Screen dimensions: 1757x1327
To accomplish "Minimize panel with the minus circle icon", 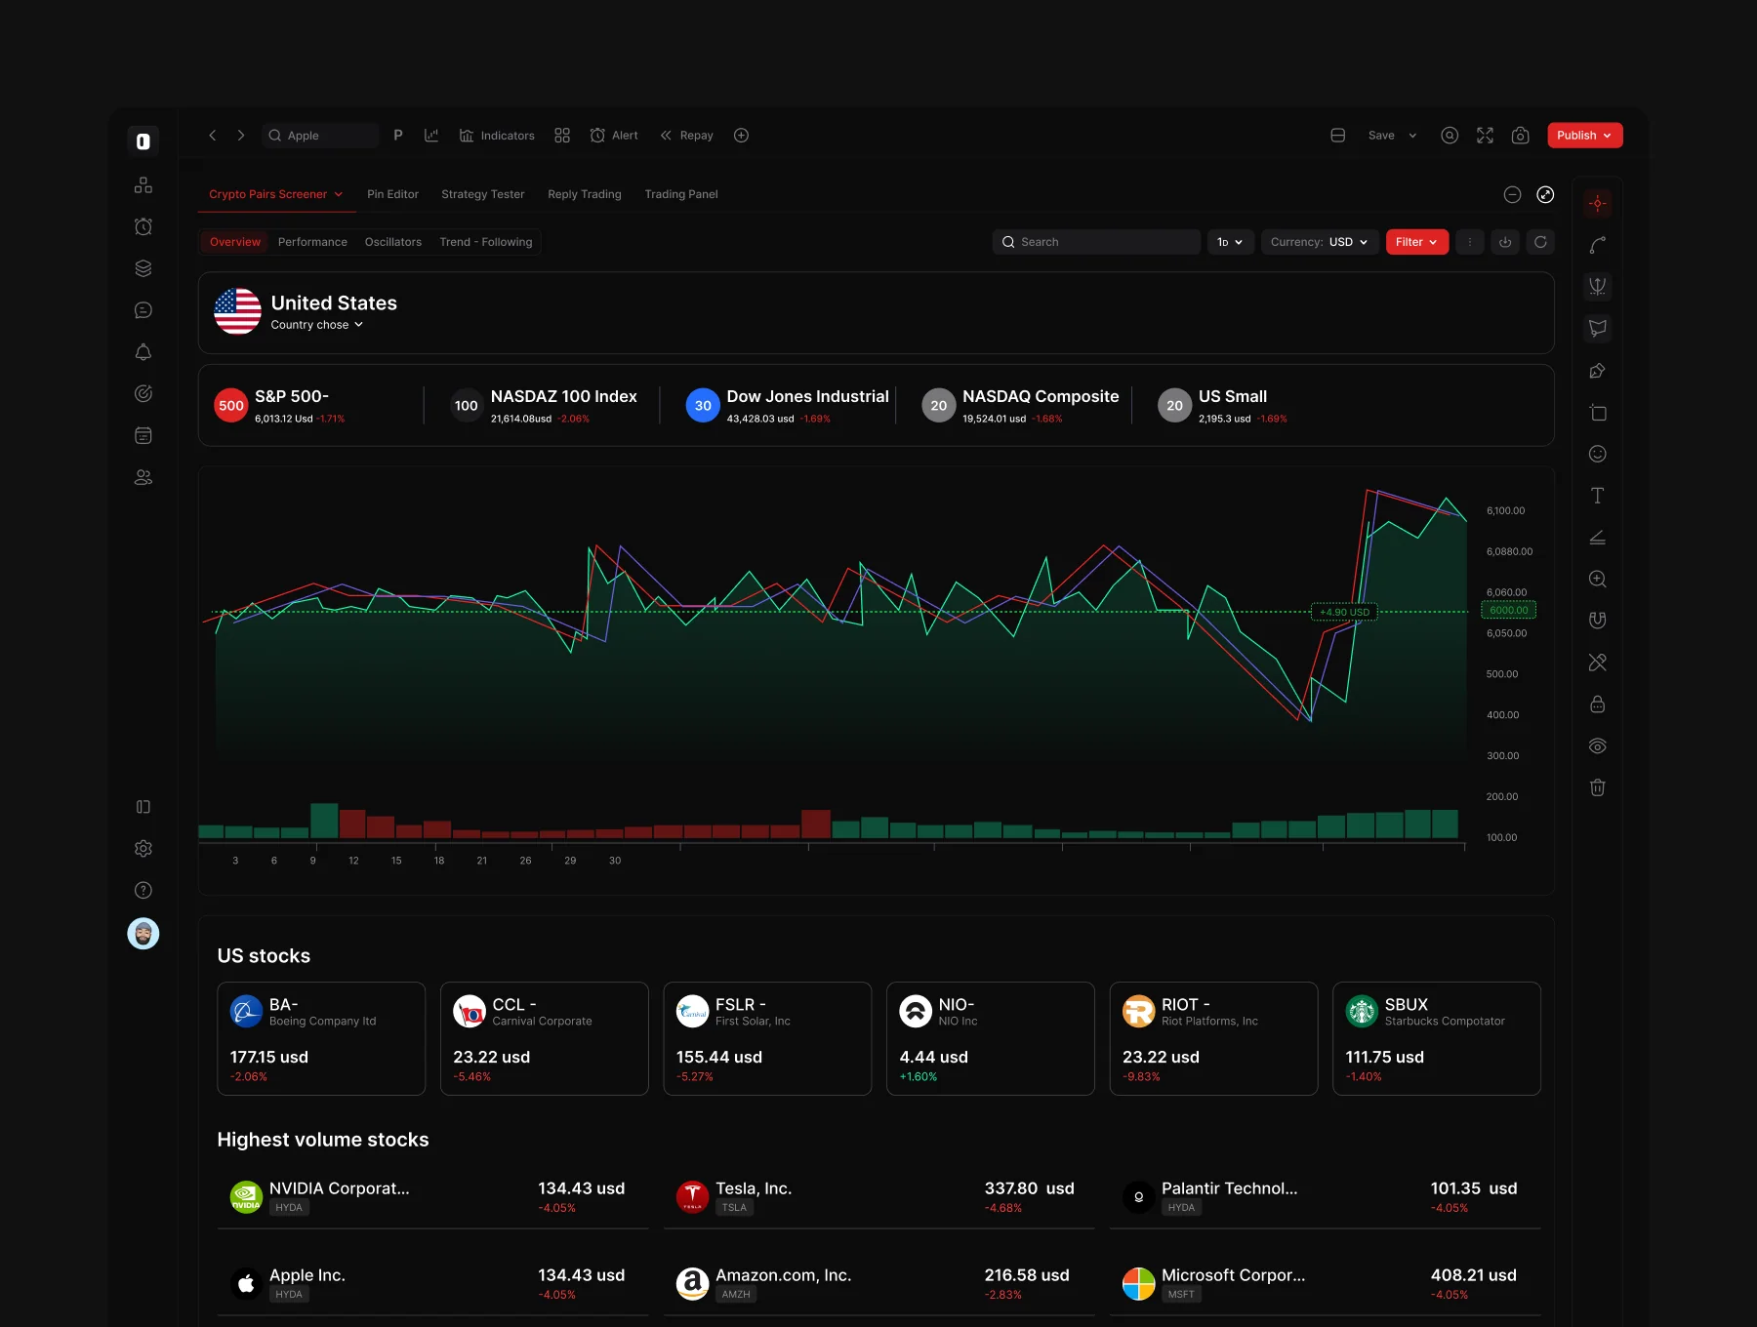I will pyautogui.click(x=1513, y=194).
